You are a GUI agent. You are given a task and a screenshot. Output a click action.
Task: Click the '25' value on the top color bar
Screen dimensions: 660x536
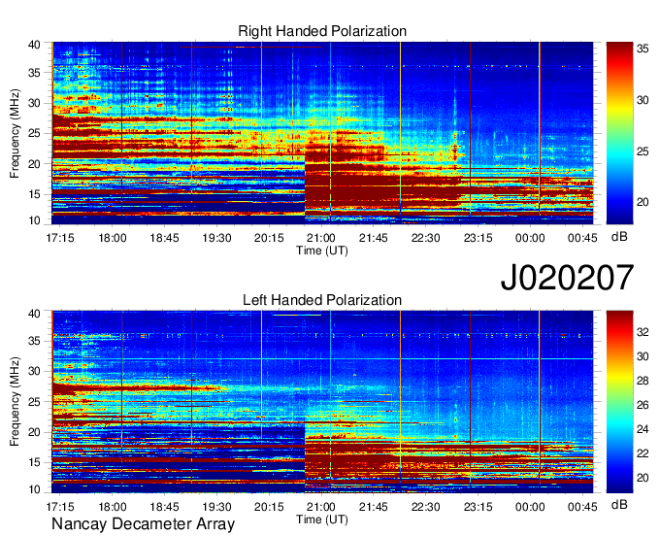coord(643,151)
